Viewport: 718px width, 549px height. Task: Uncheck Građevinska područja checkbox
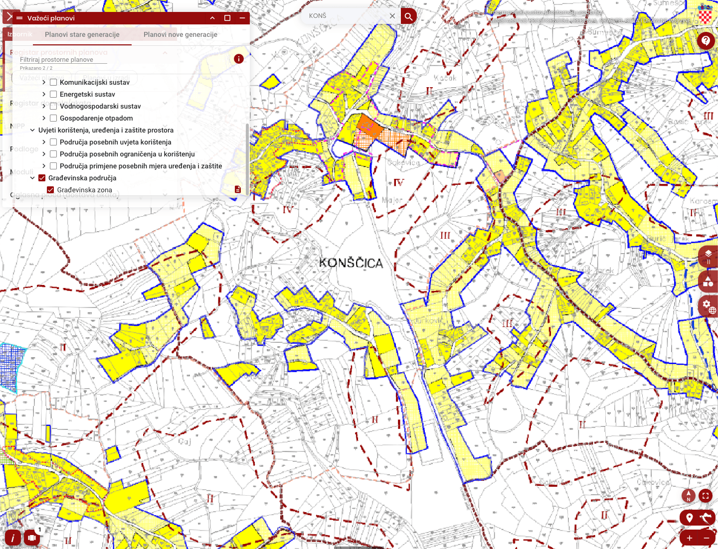pos(42,178)
